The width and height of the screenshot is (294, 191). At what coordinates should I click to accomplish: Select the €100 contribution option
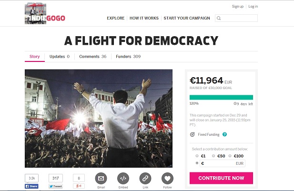click(x=230, y=156)
